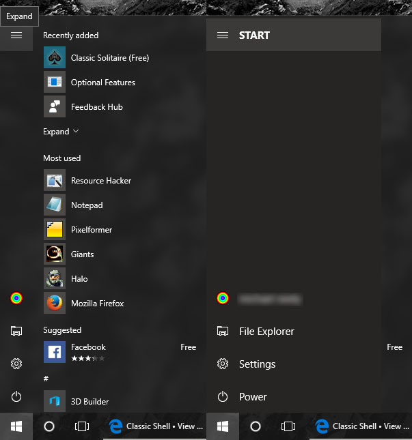Click Free price label next to Facebook

(x=189, y=347)
